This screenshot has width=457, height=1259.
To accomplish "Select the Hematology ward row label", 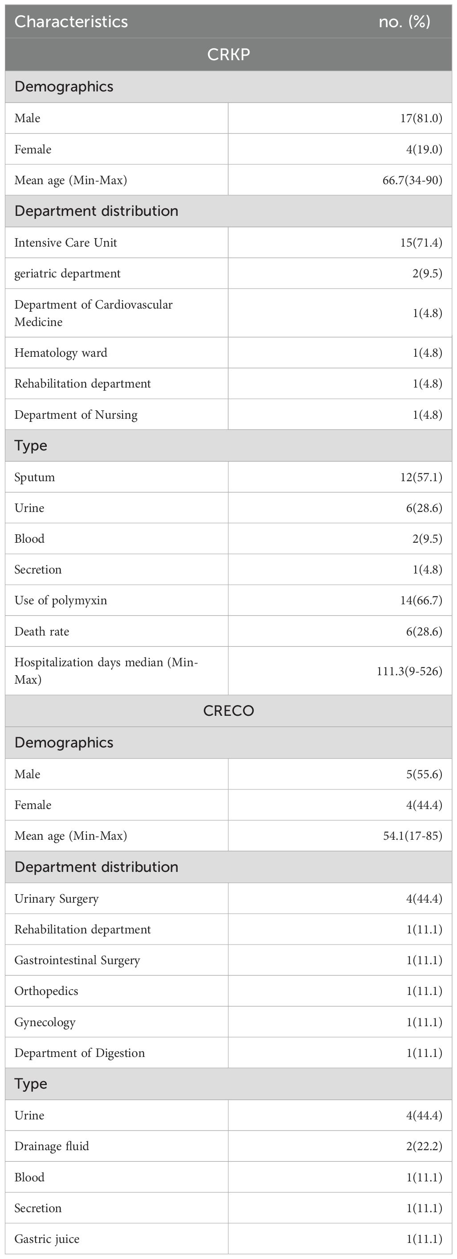I will [61, 353].
